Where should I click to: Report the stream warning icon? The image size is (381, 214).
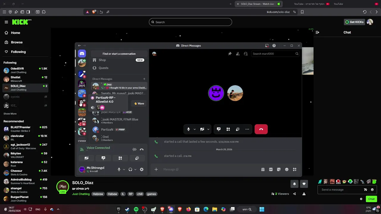(x=304, y=194)
